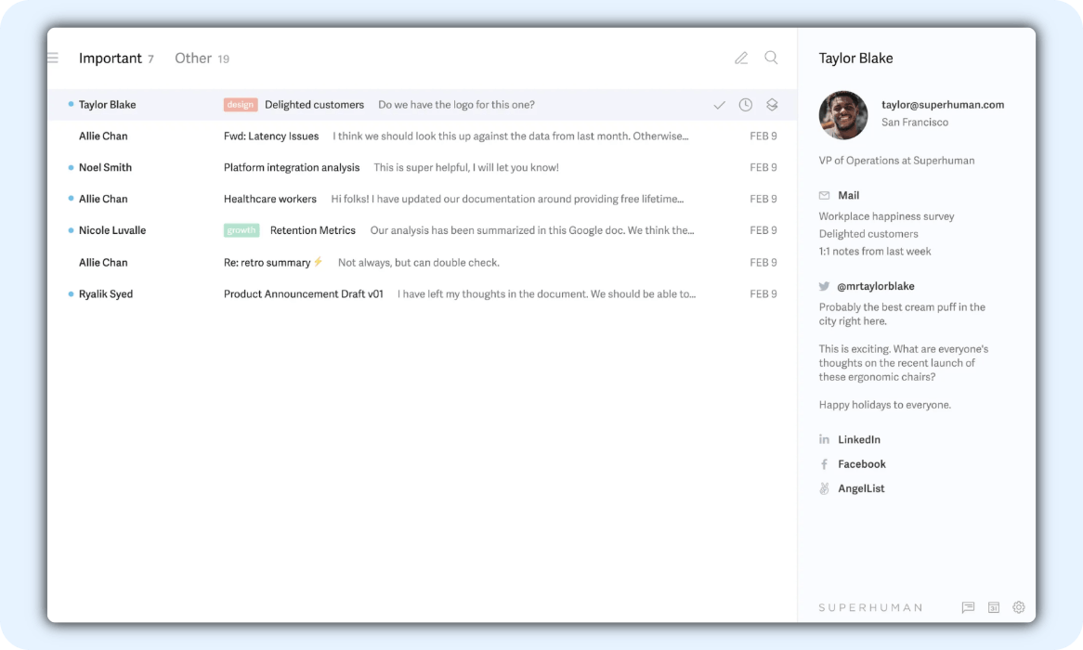Open Retention Metrics email from Nicole
This screenshot has height=650, width=1083.
click(312, 230)
